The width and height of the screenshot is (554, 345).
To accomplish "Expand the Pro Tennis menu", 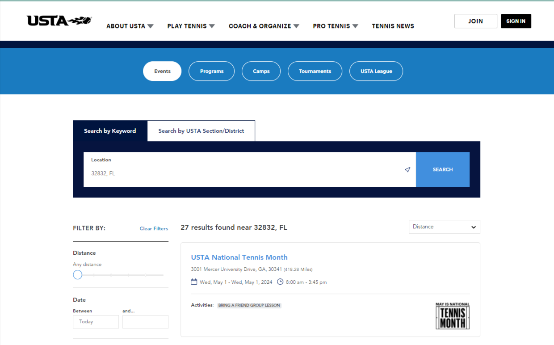I will point(336,26).
